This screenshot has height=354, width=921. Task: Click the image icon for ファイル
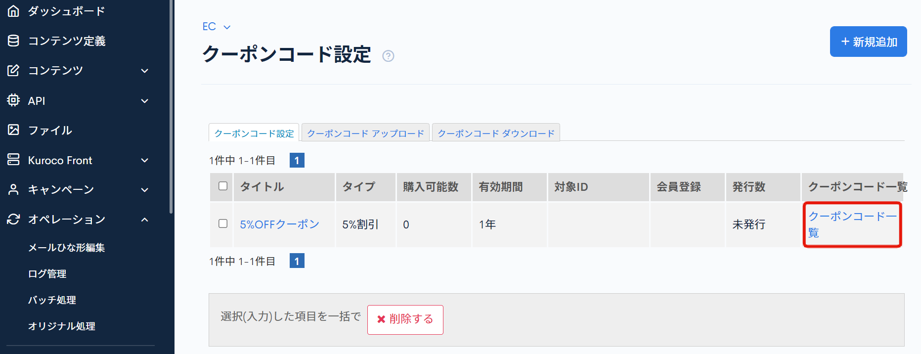pyautogui.click(x=13, y=130)
